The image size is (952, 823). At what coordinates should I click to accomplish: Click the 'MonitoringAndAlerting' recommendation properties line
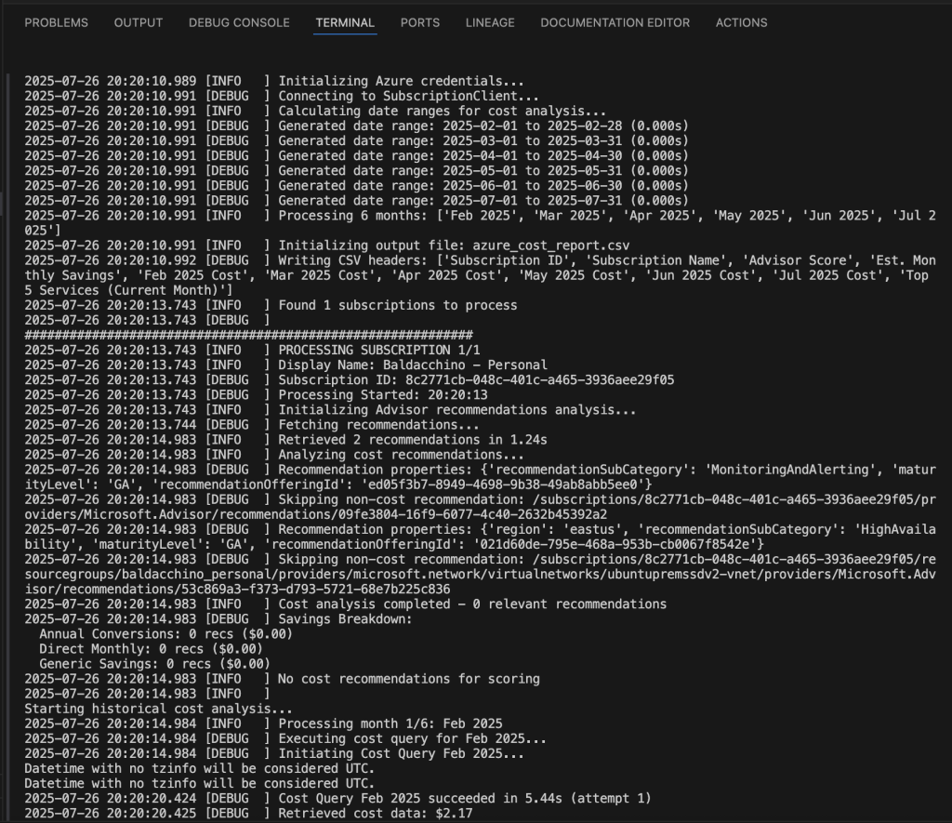[481, 477]
